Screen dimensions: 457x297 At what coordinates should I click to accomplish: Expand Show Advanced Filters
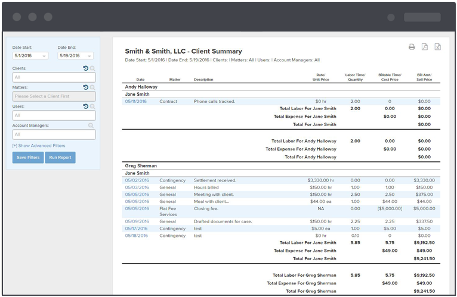[x=39, y=146]
